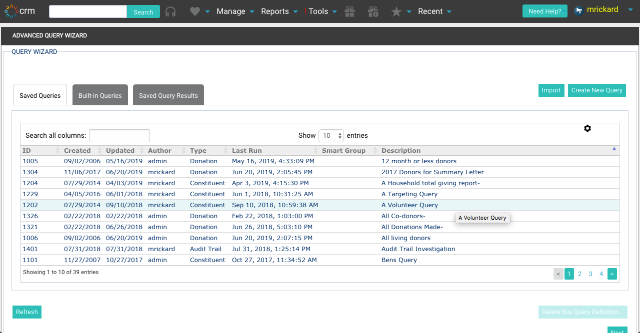Click the megaphone avatar next to mrickard
The image size is (640, 333).
(580, 9)
